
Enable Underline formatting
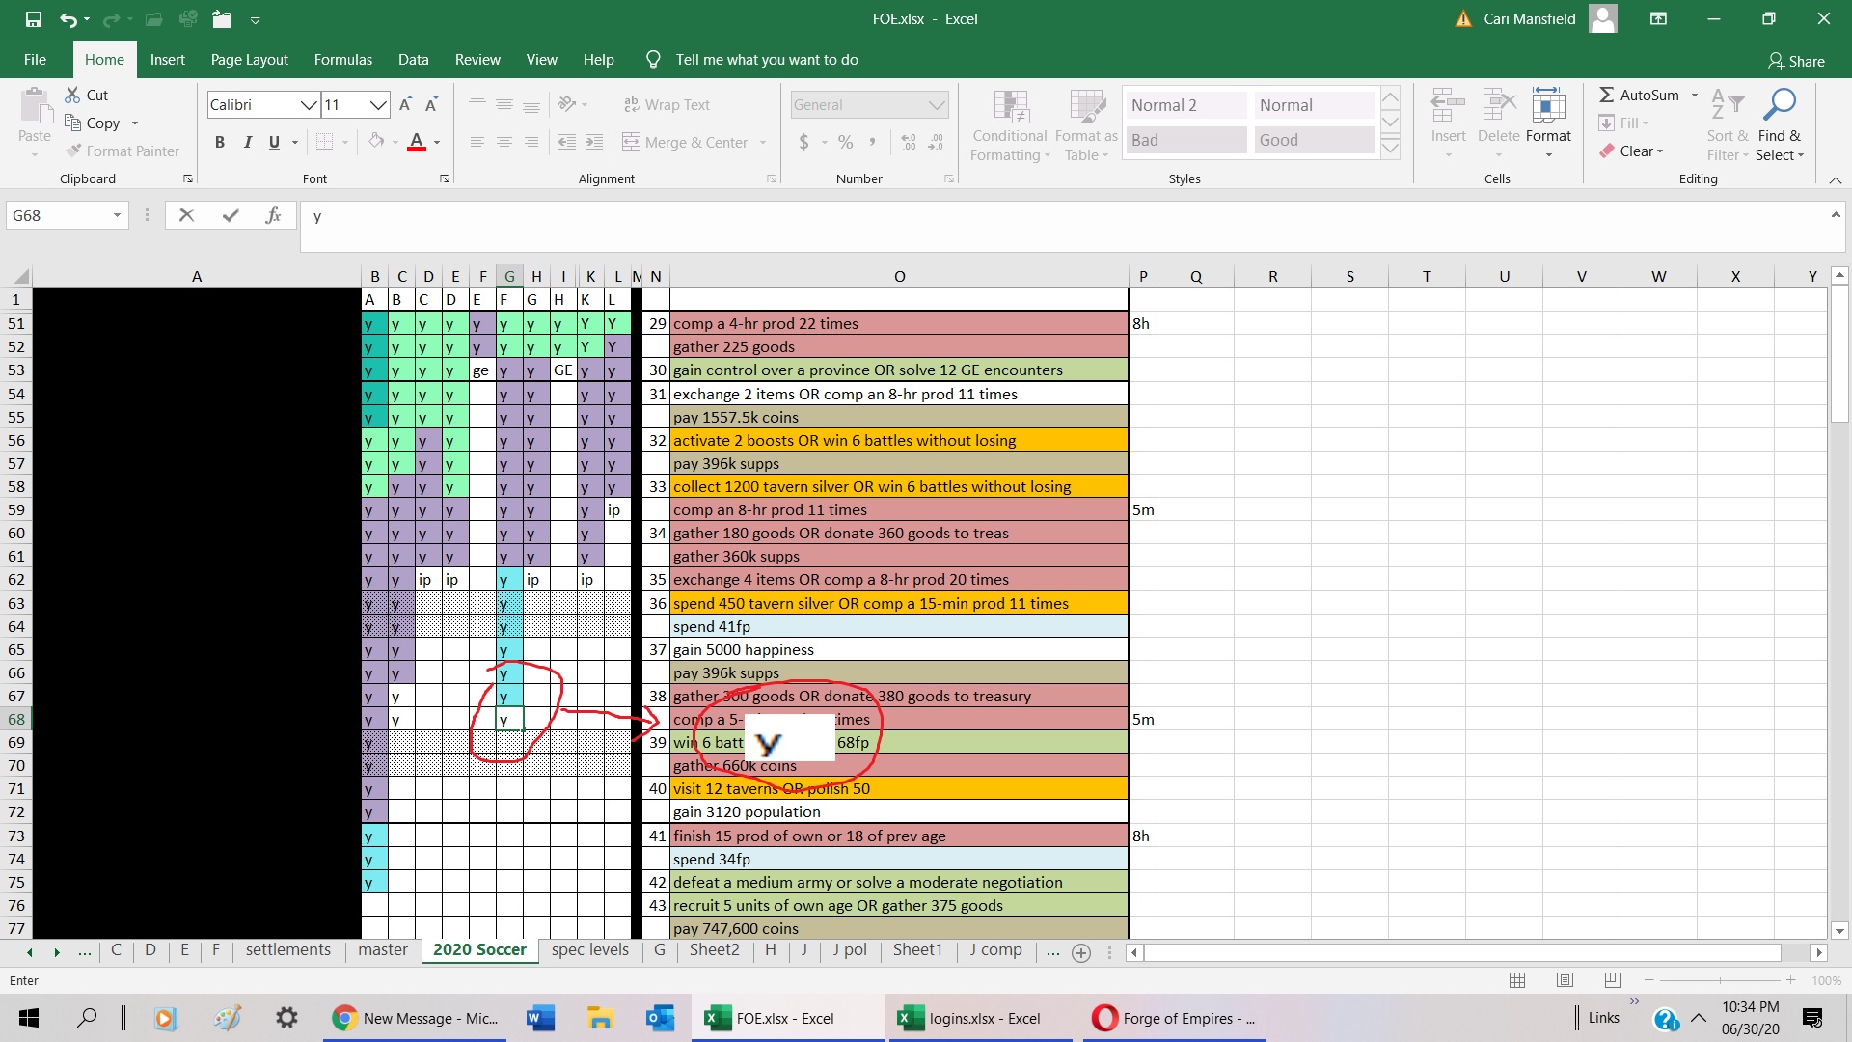pyautogui.click(x=273, y=142)
